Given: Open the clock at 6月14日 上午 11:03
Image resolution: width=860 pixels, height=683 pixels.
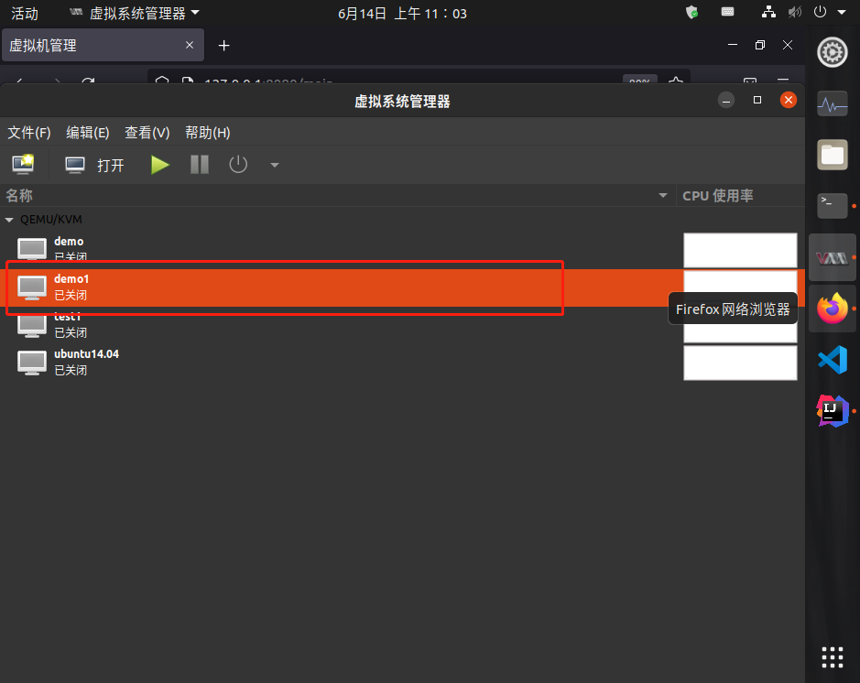Looking at the screenshot, I should (402, 13).
